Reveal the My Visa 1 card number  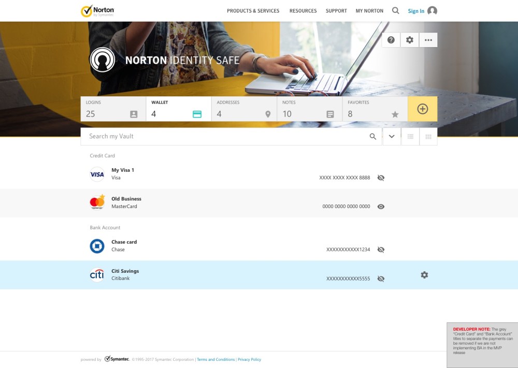tap(381, 178)
